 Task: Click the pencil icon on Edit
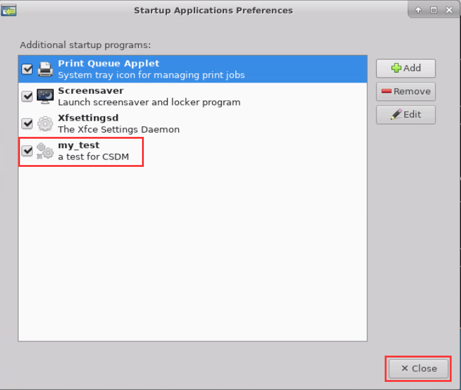click(x=396, y=114)
